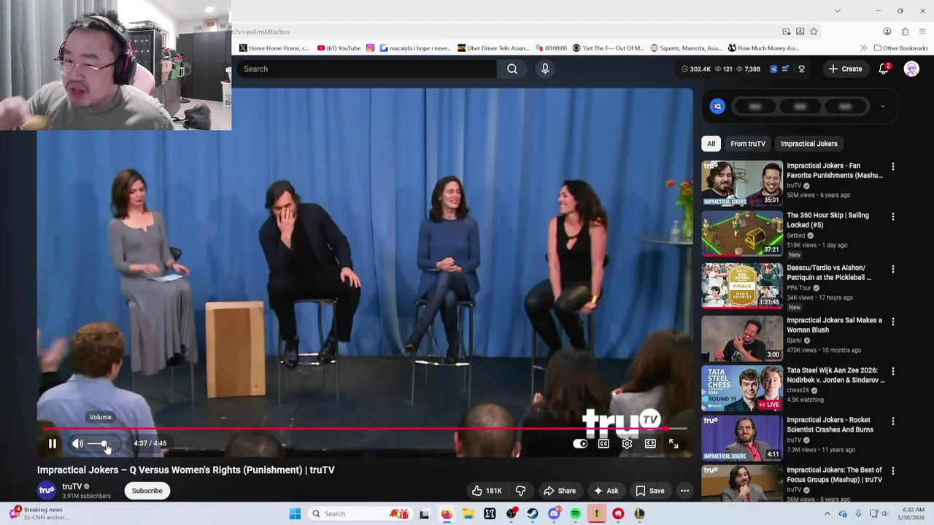
Task: Show more bookmarks chevron
Action: pos(864,48)
